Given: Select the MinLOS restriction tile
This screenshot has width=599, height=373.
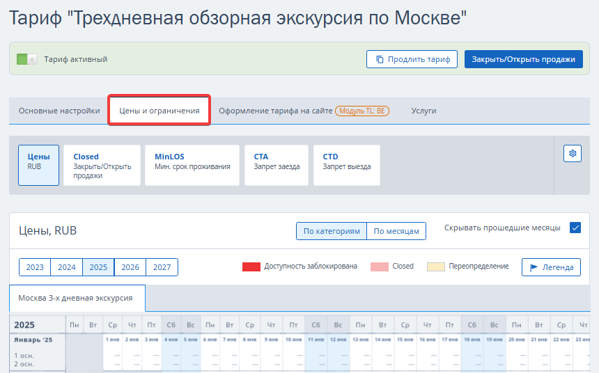Looking at the screenshot, I should (192, 166).
